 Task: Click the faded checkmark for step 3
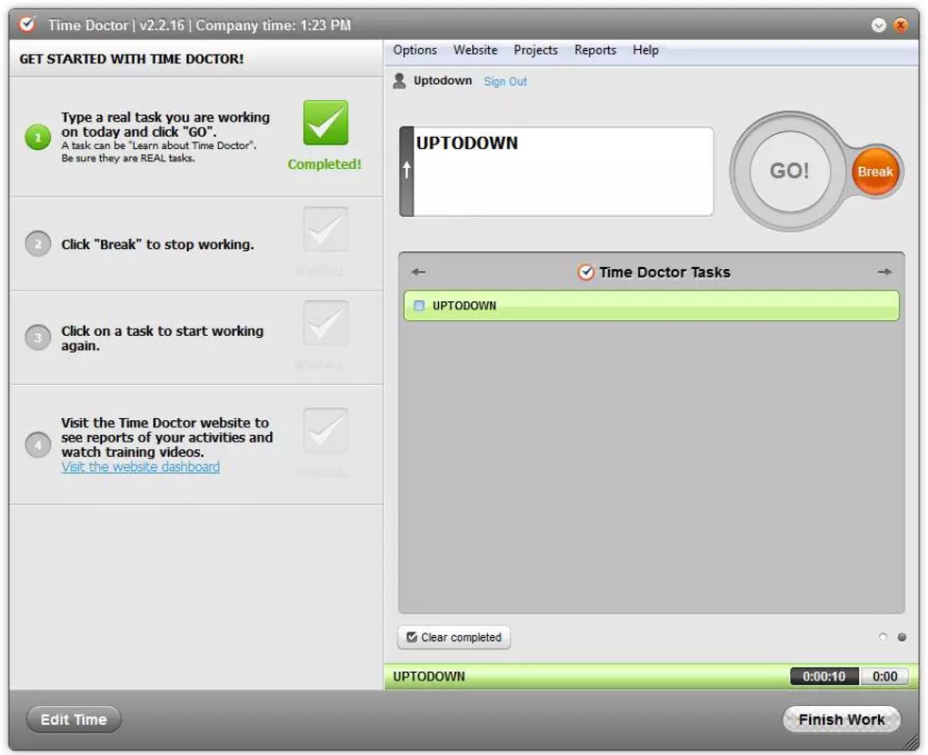pos(326,323)
